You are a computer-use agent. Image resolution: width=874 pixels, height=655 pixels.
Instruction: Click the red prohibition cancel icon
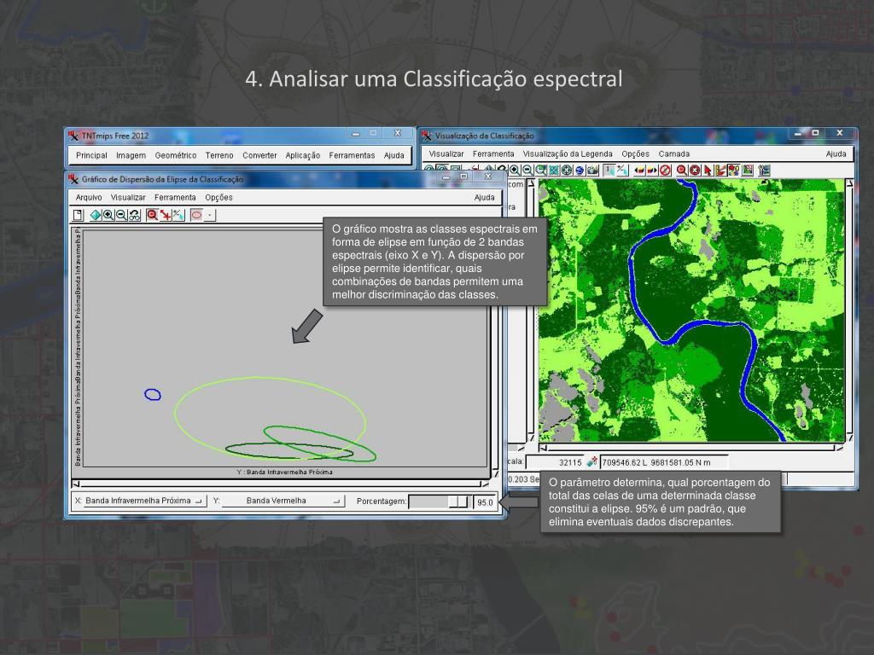[x=665, y=171]
